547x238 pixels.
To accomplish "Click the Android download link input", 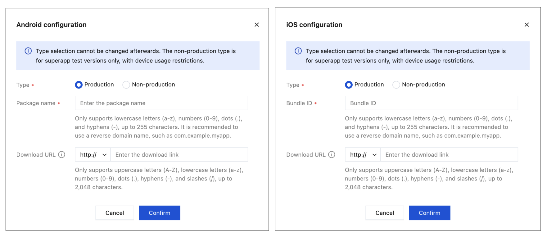I will pyautogui.click(x=179, y=154).
